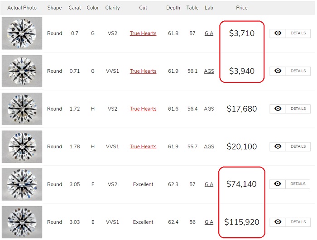Click GIA lab link for 3.05 carat diamond

209,184
